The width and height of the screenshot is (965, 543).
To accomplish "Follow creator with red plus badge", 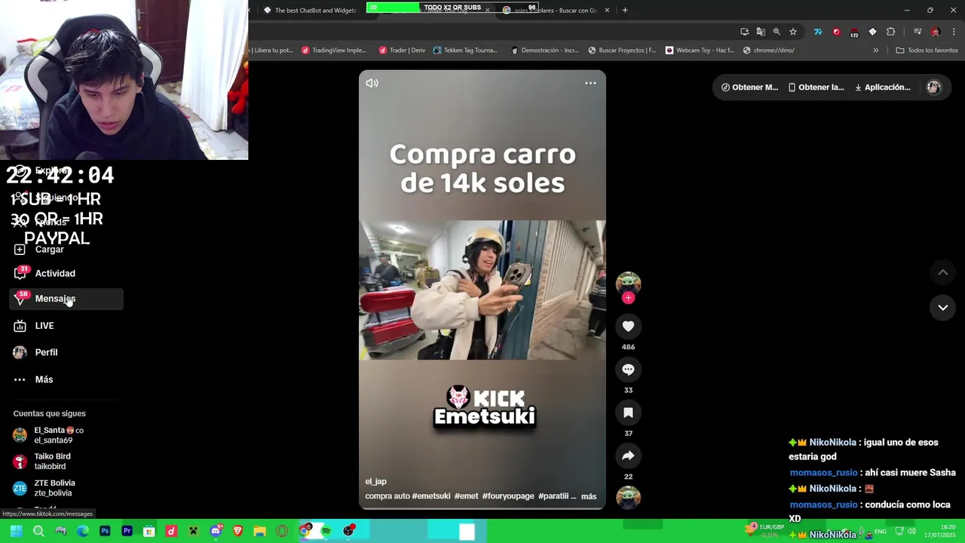I will coord(628,298).
